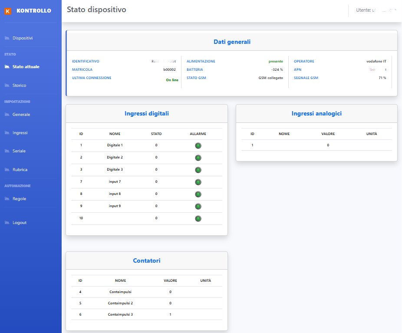Click chart icon beside Dispositivi
This screenshot has height=333, width=402.
pos(7,38)
